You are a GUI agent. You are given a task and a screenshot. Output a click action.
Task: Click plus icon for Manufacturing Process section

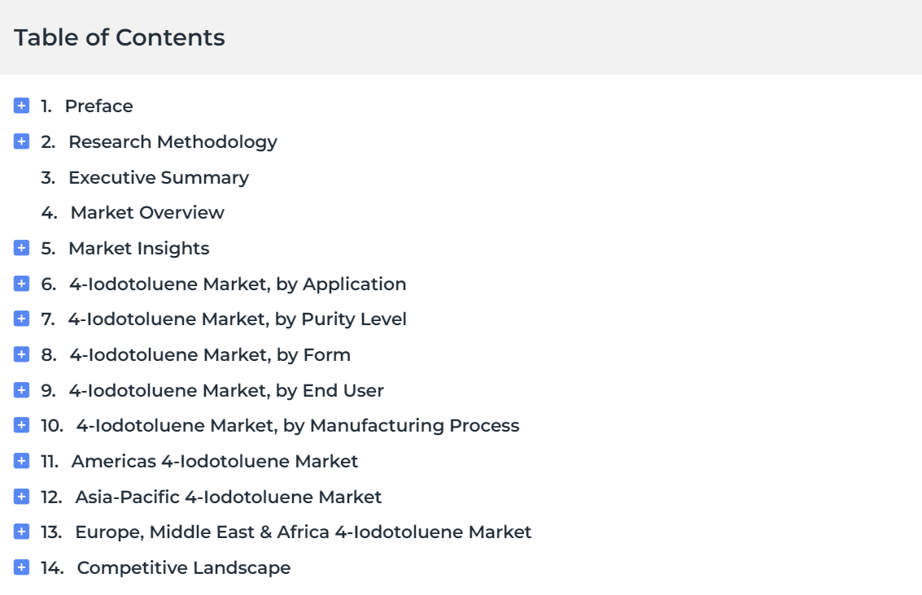pos(21,425)
